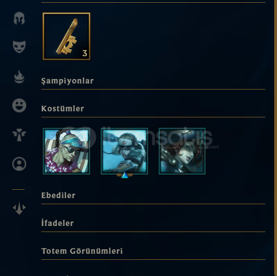This screenshot has width=277, height=276.
Task: Collapse the Kostümler section header
Action: (62, 109)
